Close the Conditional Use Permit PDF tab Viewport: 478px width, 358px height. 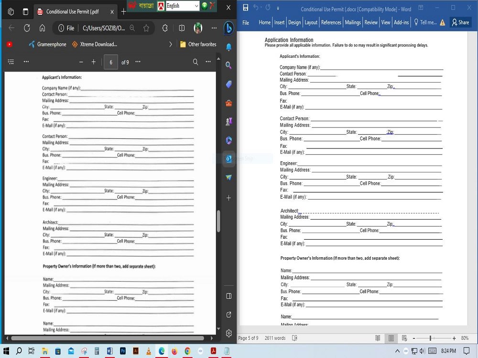(x=112, y=12)
